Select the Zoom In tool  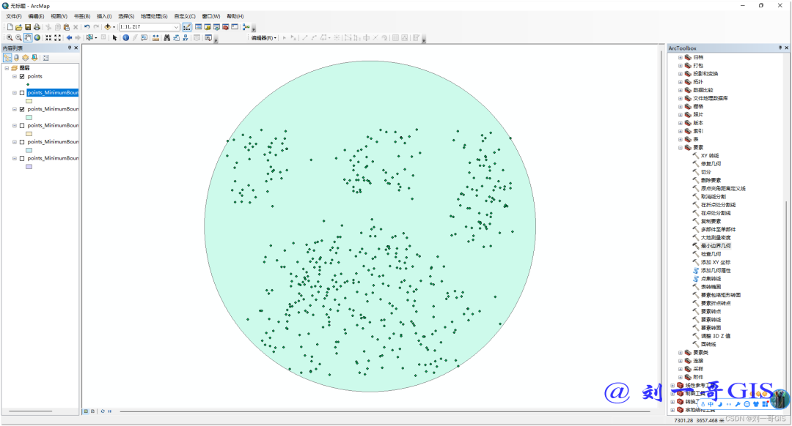click(x=10, y=38)
